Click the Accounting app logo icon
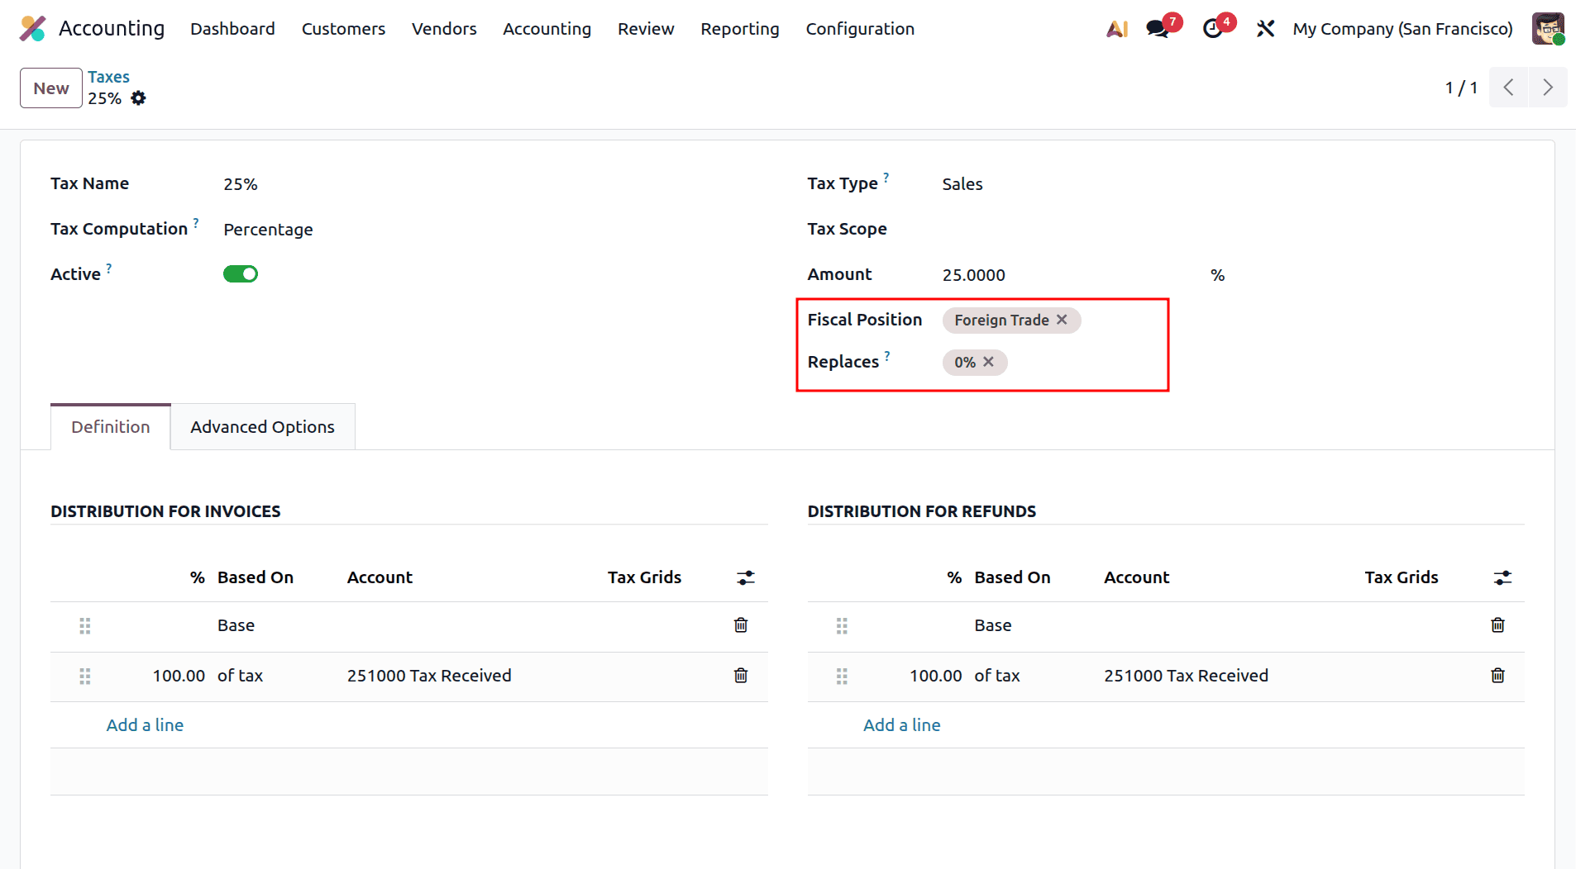Image resolution: width=1576 pixels, height=869 pixels. [33, 29]
